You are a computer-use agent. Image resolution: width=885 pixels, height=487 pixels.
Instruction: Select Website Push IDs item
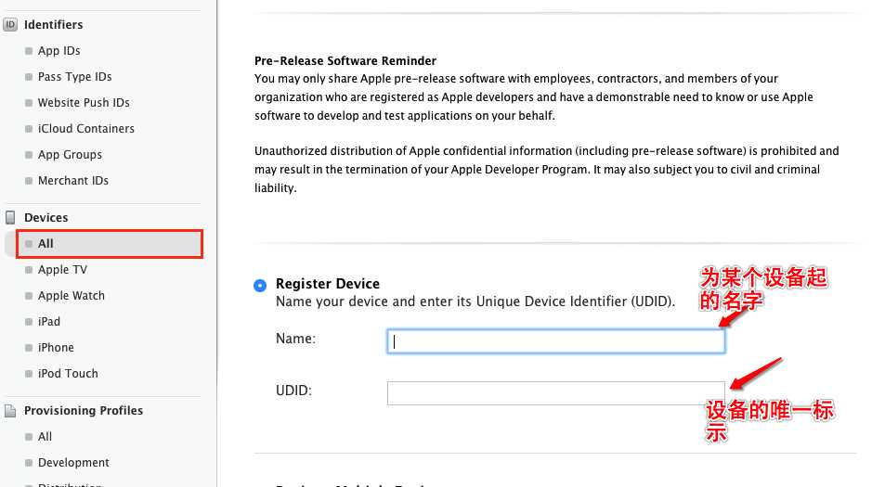(x=84, y=103)
